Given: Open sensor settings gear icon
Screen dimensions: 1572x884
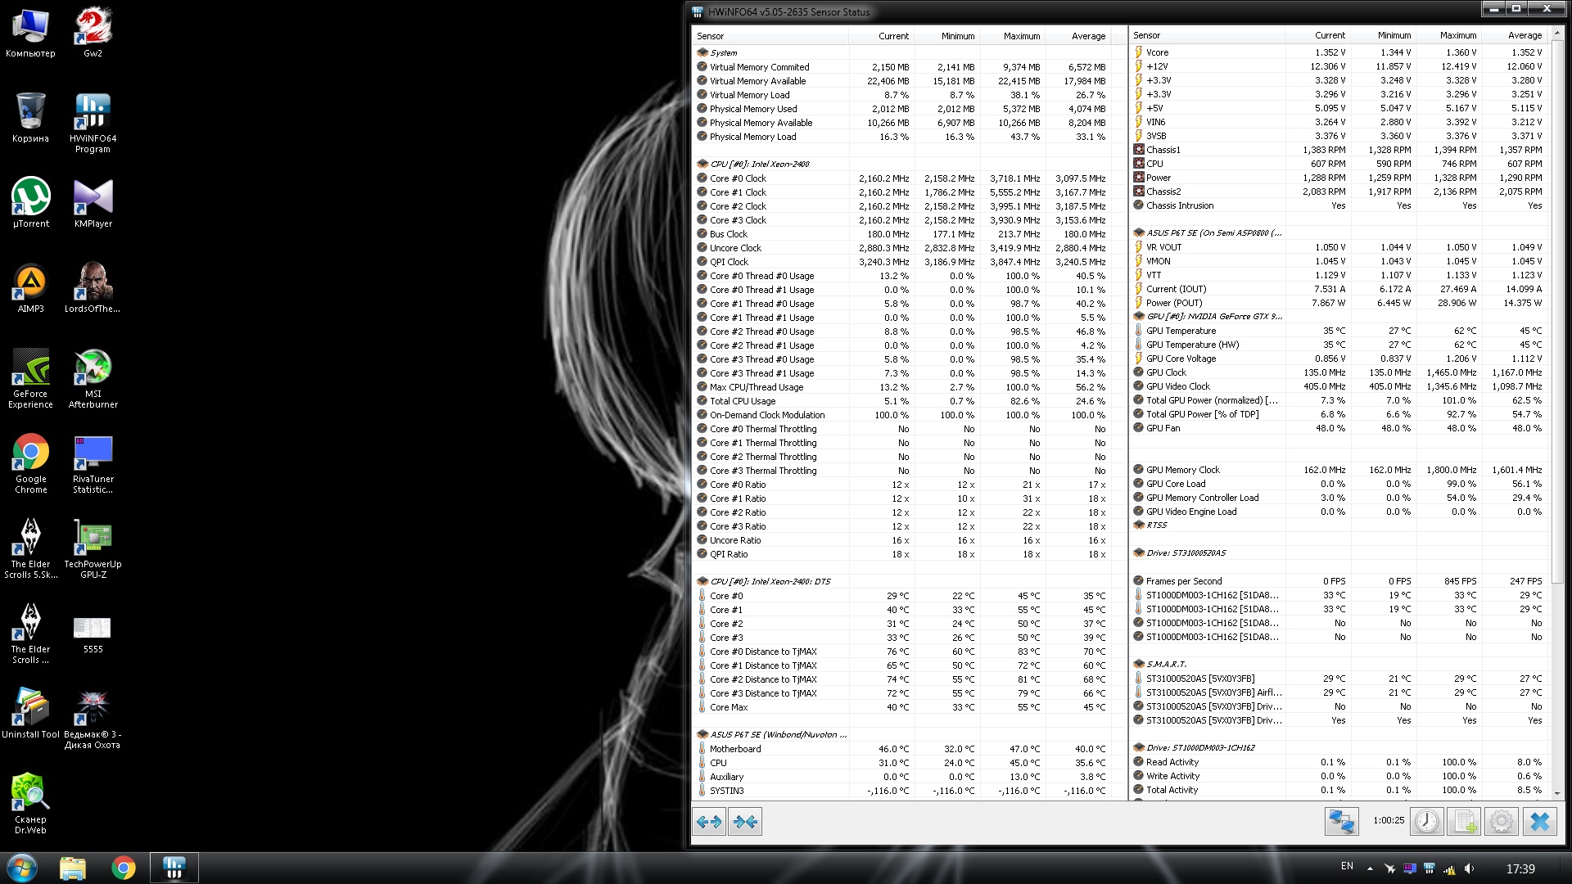Looking at the screenshot, I should pos(1501,821).
